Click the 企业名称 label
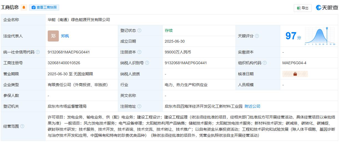The image size is (339, 142). pyautogui.click(x=11, y=20)
